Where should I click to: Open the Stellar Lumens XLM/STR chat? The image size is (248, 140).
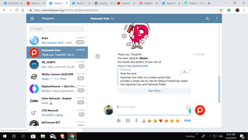tap(57, 77)
